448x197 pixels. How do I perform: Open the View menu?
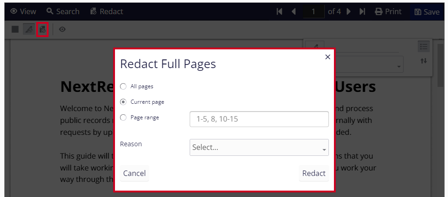point(23,11)
